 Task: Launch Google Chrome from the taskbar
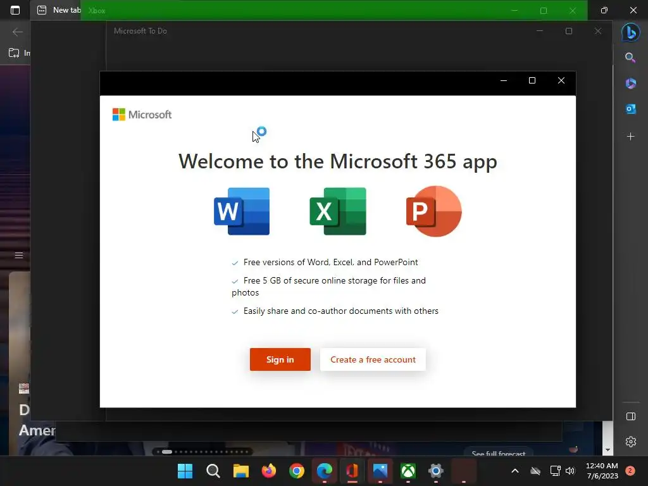pos(297,471)
